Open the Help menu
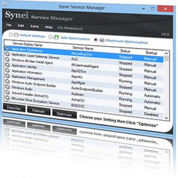 tap(49, 27)
